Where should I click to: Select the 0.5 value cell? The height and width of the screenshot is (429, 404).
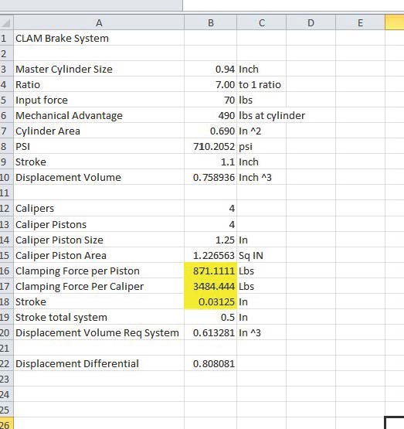point(210,317)
